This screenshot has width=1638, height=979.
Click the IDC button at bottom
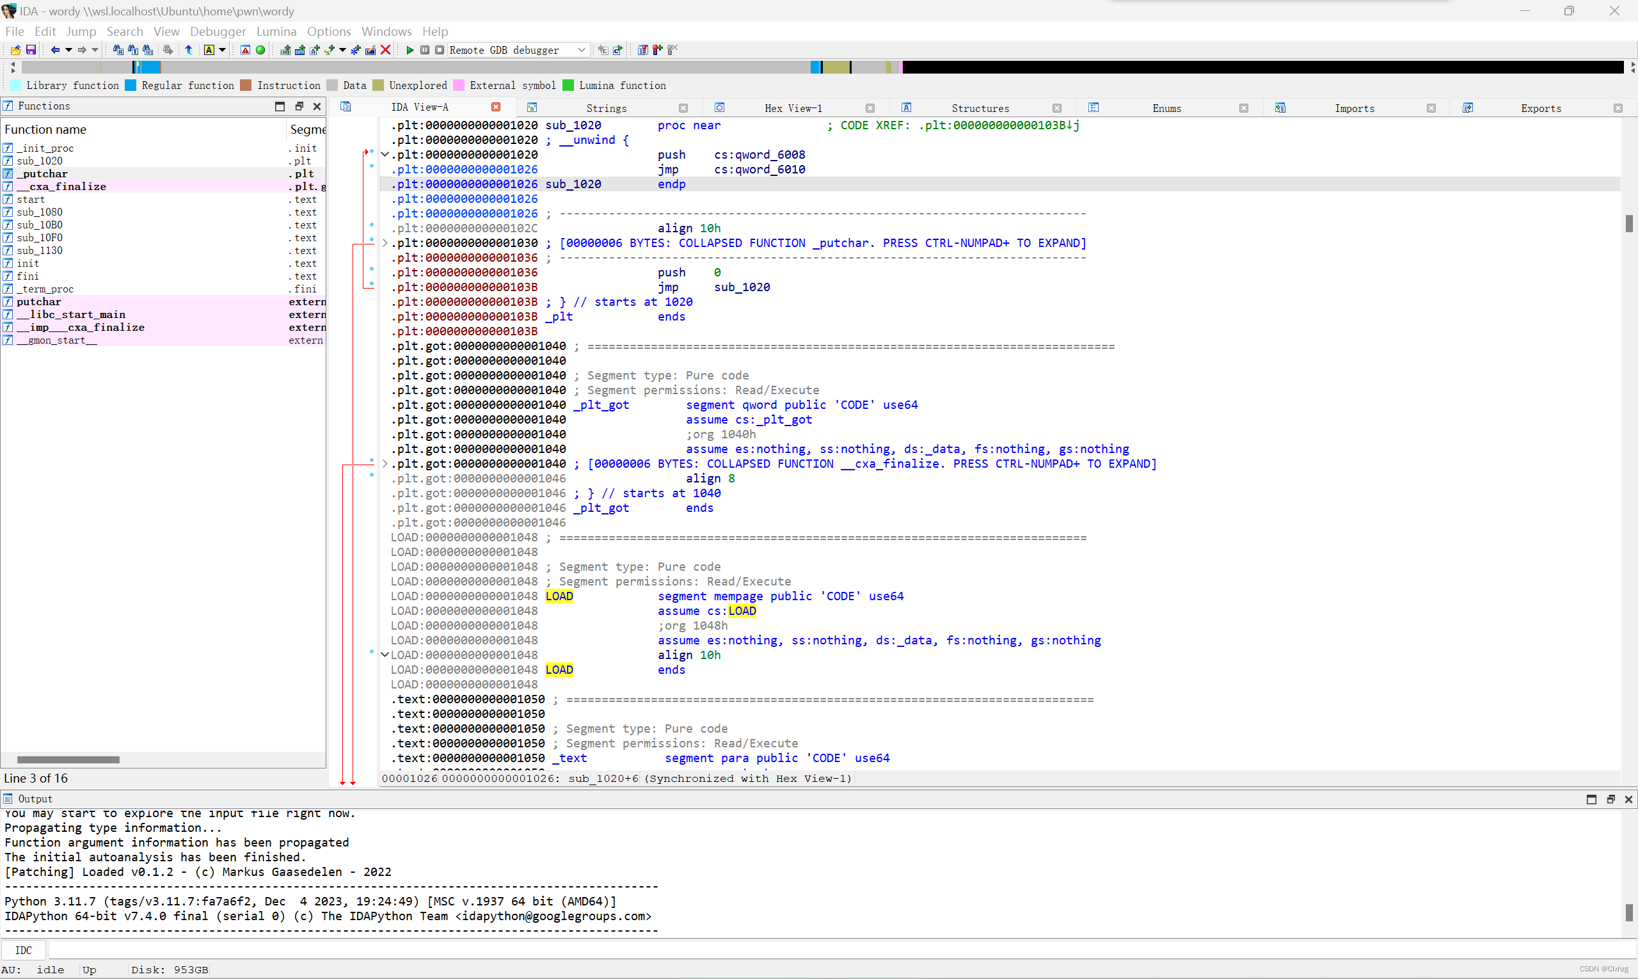click(24, 950)
